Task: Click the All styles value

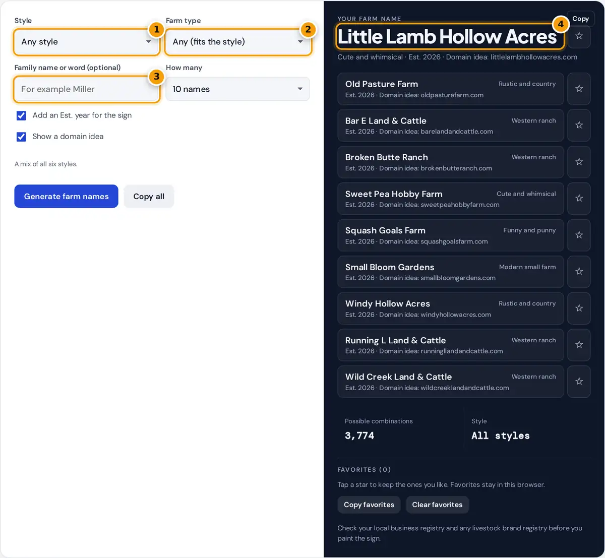Action: click(x=501, y=436)
